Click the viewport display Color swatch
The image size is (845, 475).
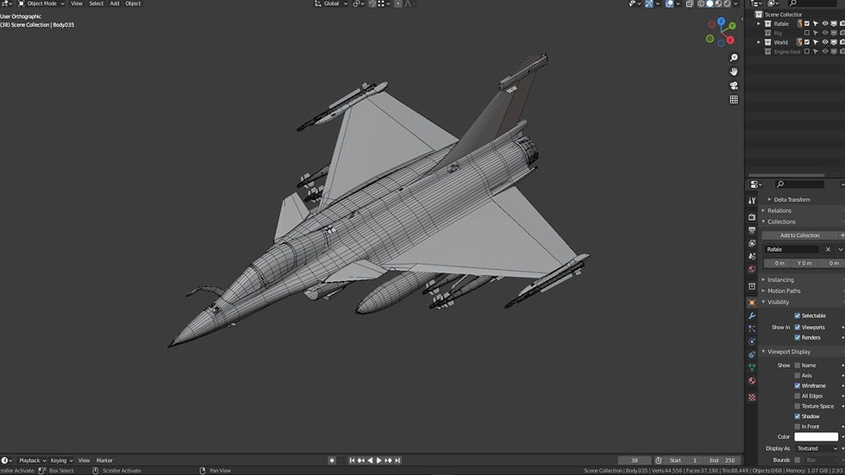point(816,437)
